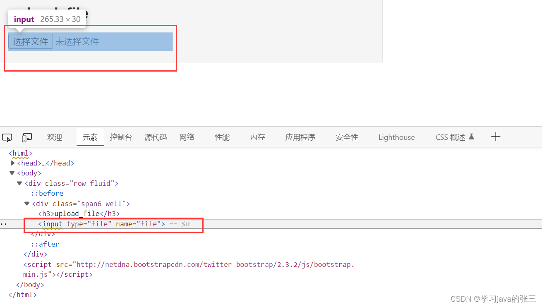Collapse the div row-fluid node
Screen dimensions: 542x307
coord(19,183)
